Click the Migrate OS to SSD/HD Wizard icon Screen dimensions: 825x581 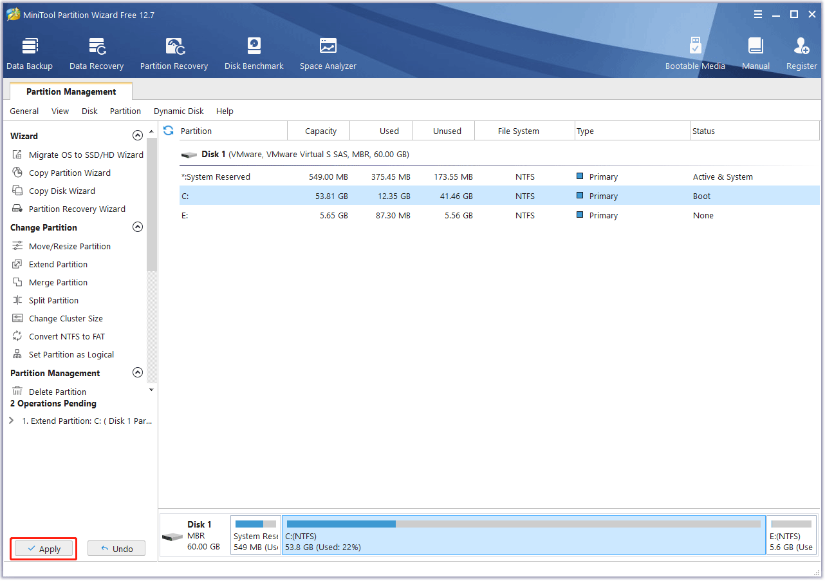(x=17, y=155)
